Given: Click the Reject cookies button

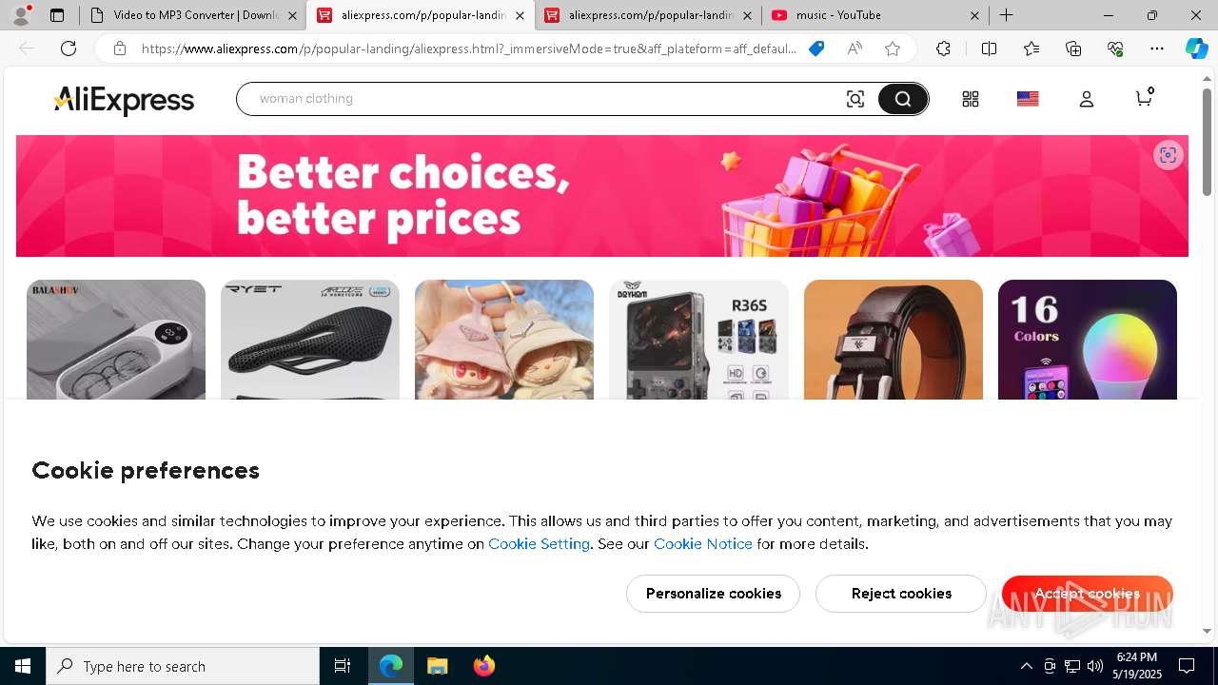Looking at the screenshot, I should (901, 594).
